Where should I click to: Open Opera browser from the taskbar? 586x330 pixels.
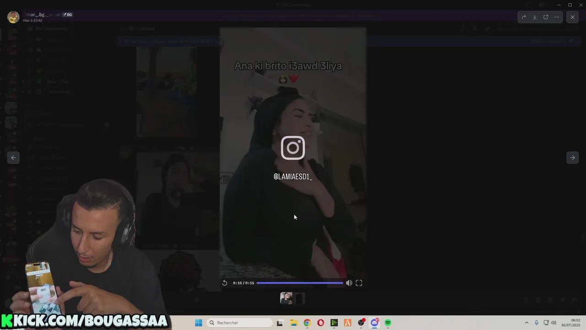(320, 323)
